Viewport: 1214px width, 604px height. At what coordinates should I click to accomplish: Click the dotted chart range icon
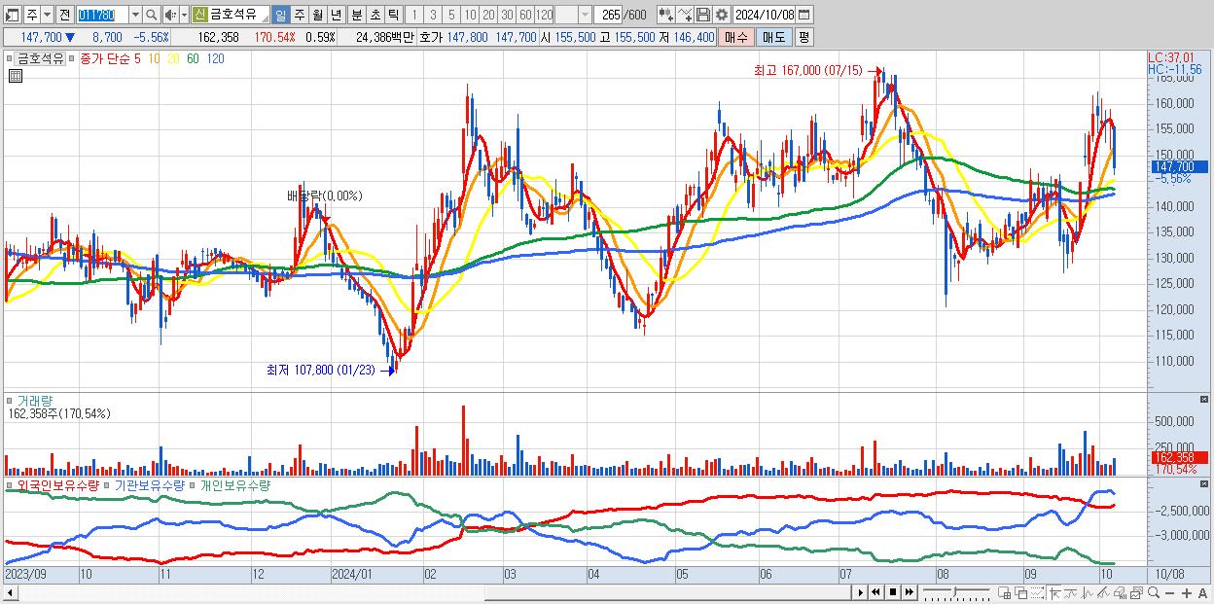tap(1037, 592)
